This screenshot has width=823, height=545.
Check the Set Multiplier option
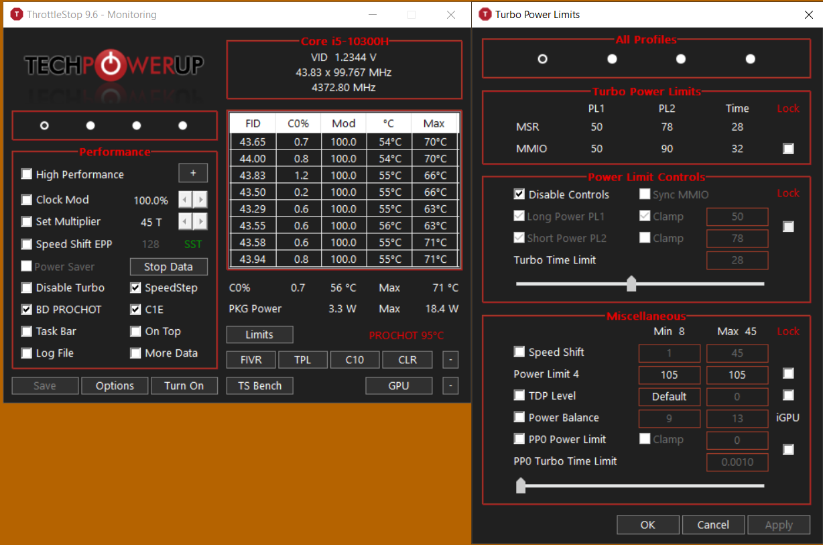click(x=27, y=222)
